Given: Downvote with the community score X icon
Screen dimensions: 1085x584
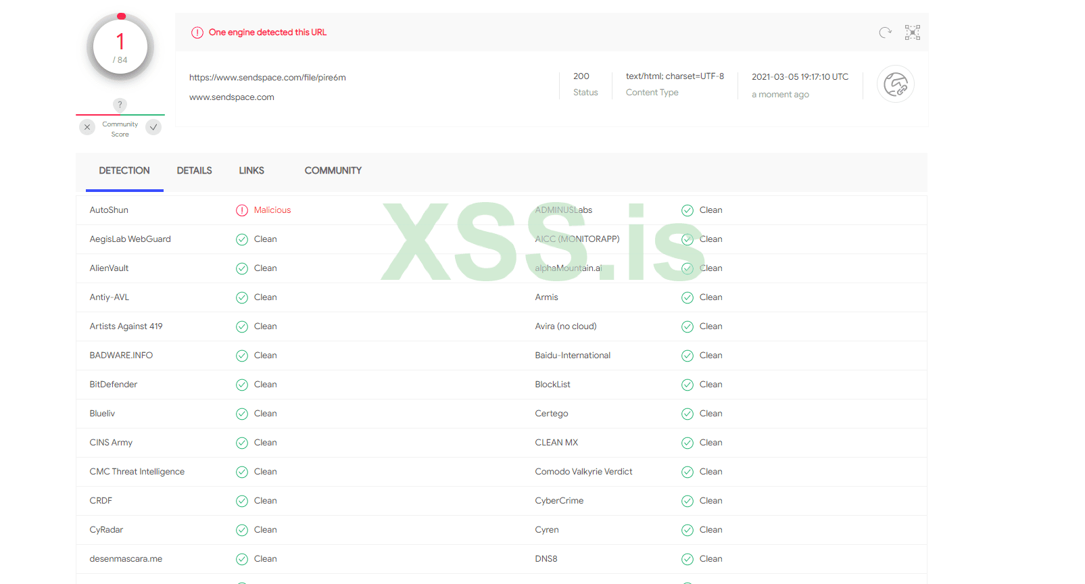Looking at the screenshot, I should tap(87, 127).
